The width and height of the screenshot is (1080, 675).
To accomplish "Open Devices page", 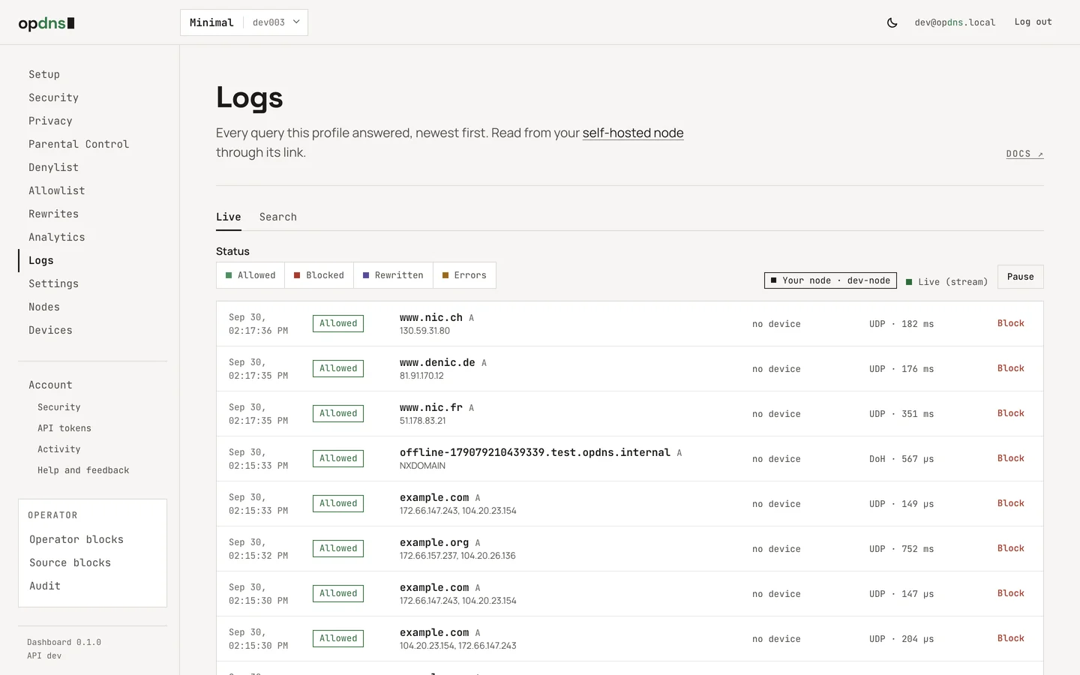I will pos(50,330).
